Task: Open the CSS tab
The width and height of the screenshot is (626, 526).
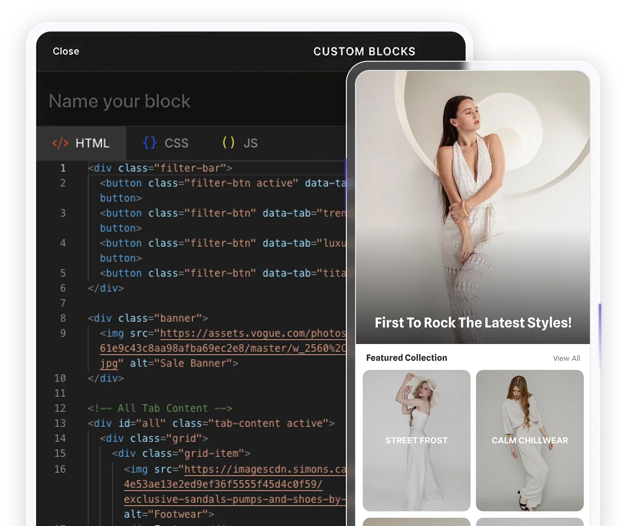Action: (176, 143)
